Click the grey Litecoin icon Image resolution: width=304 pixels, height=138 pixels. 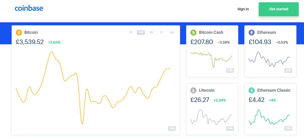click(193, 90)
